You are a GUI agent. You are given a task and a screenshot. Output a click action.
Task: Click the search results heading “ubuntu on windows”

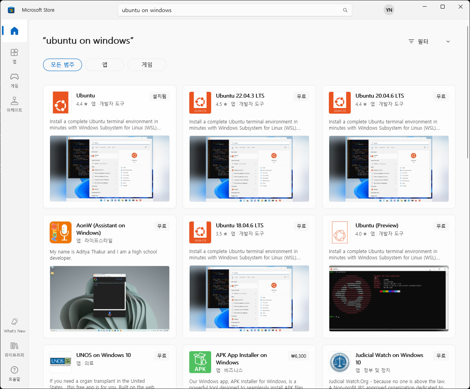click(x=88, y=41)
